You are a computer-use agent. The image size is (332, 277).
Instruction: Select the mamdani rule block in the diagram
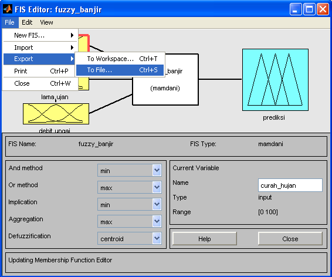pyautogui.click(x=165, y=90)
